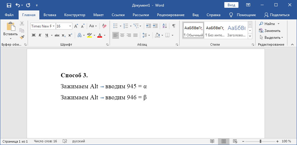Click the Format Painter brush icon
Image resolution: width=297 pixels, height=145 pixels.
[x=22, y=37]
